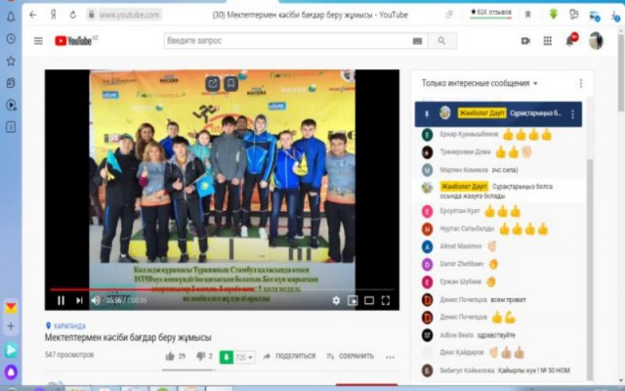Open the YouTube hamburger guide menu
Viewport: 625px width, 391px height.
(x=38, y=41)
